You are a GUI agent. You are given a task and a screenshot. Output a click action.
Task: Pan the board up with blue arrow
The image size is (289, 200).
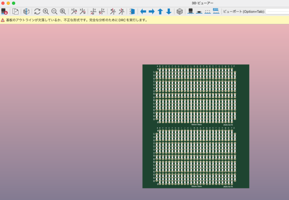[x=160, y=12]
